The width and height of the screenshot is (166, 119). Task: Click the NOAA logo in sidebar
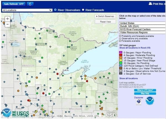point(150,101)
